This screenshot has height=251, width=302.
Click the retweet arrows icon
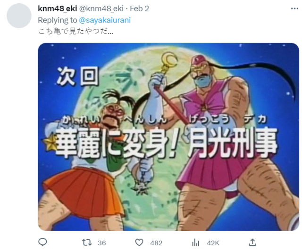pos(87,243)
